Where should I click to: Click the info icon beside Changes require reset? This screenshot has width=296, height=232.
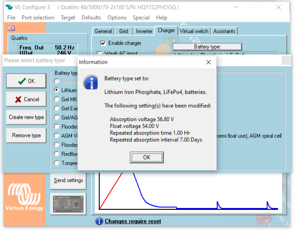[99, 221]
